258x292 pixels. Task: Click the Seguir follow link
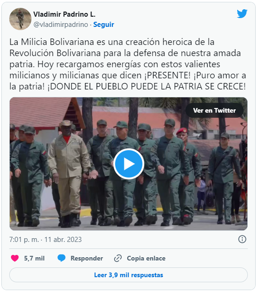(x=104, y=25)
